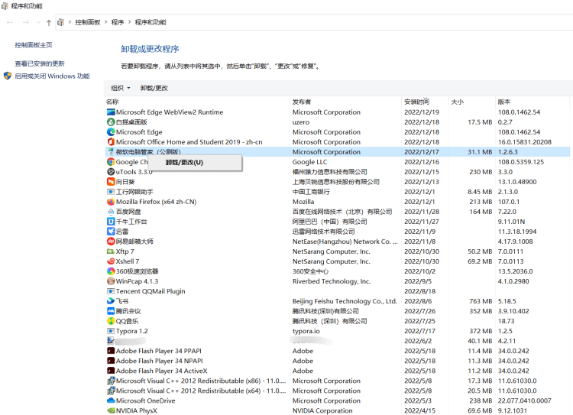This screenshot has width=573, height=415.
Task: Click the 763 MB size value
Action: click(481, 301)
